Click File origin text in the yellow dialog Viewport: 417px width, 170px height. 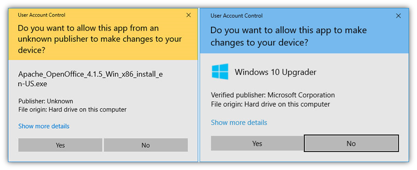pos(72,110)
